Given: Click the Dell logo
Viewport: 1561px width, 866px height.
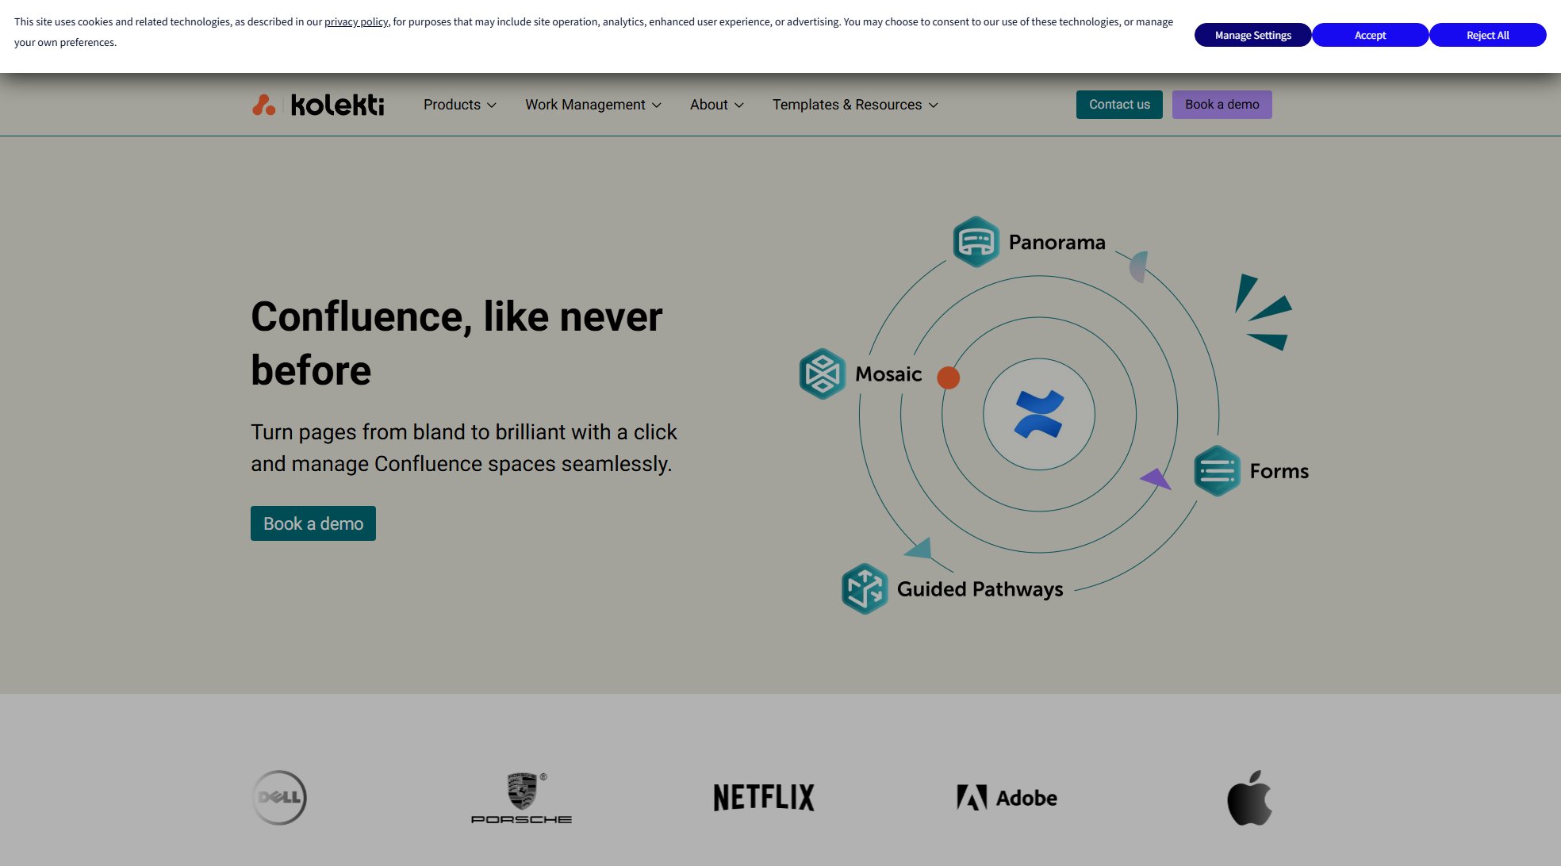Looking at the screenshot, I should [x=279, y=797].
